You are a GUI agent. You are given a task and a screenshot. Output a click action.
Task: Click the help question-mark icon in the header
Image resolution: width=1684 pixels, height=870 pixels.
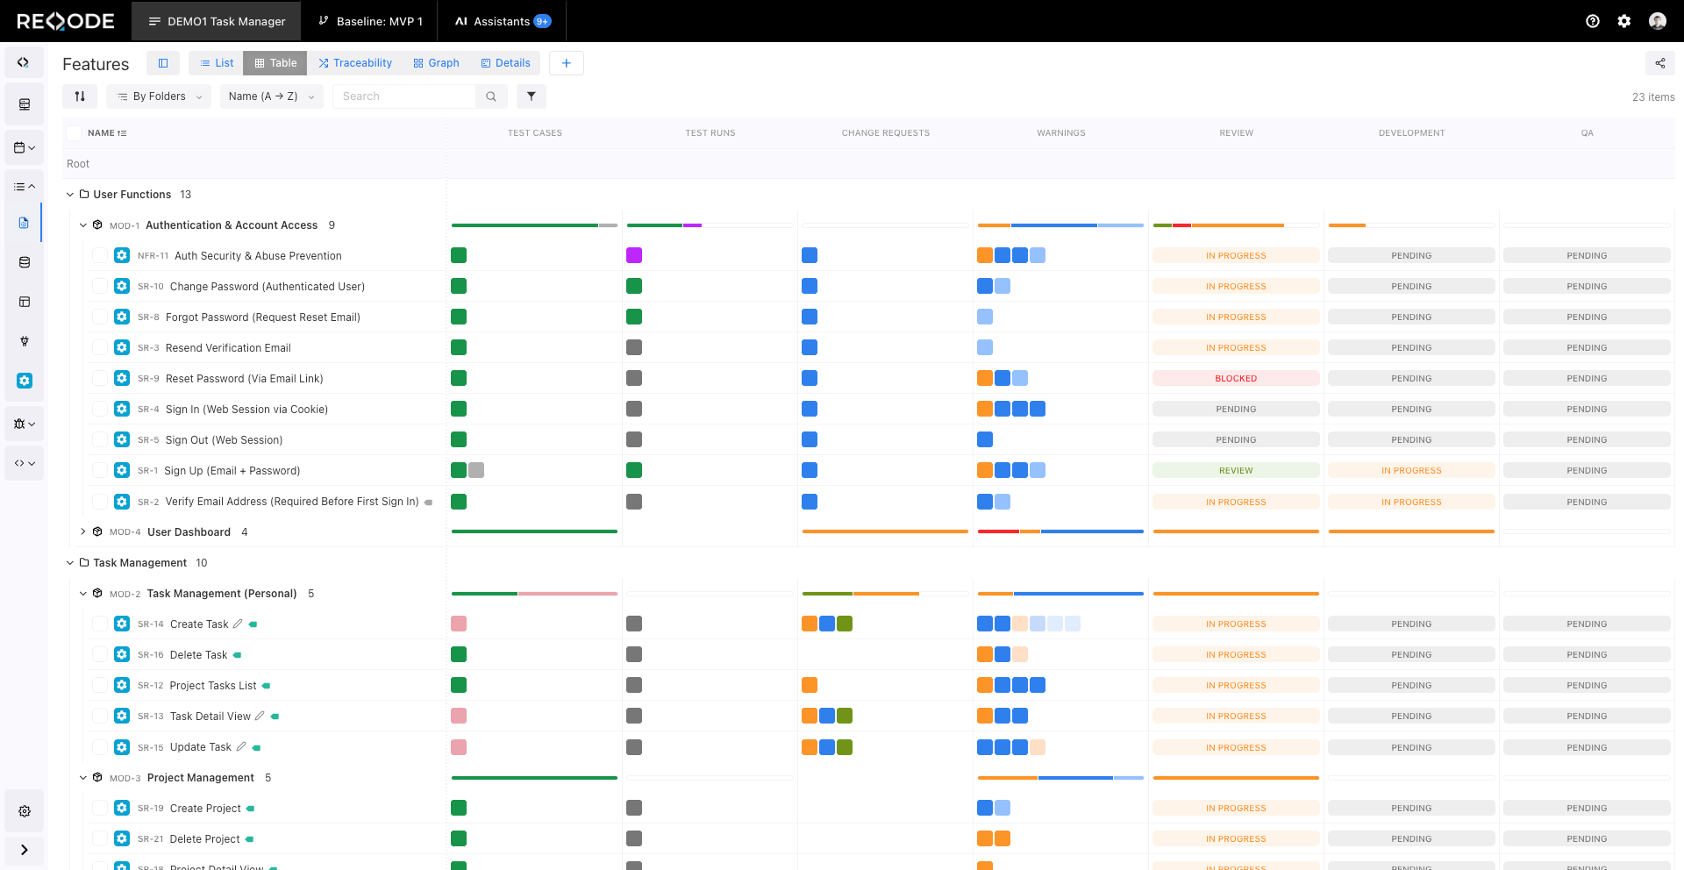[1593, 21]
